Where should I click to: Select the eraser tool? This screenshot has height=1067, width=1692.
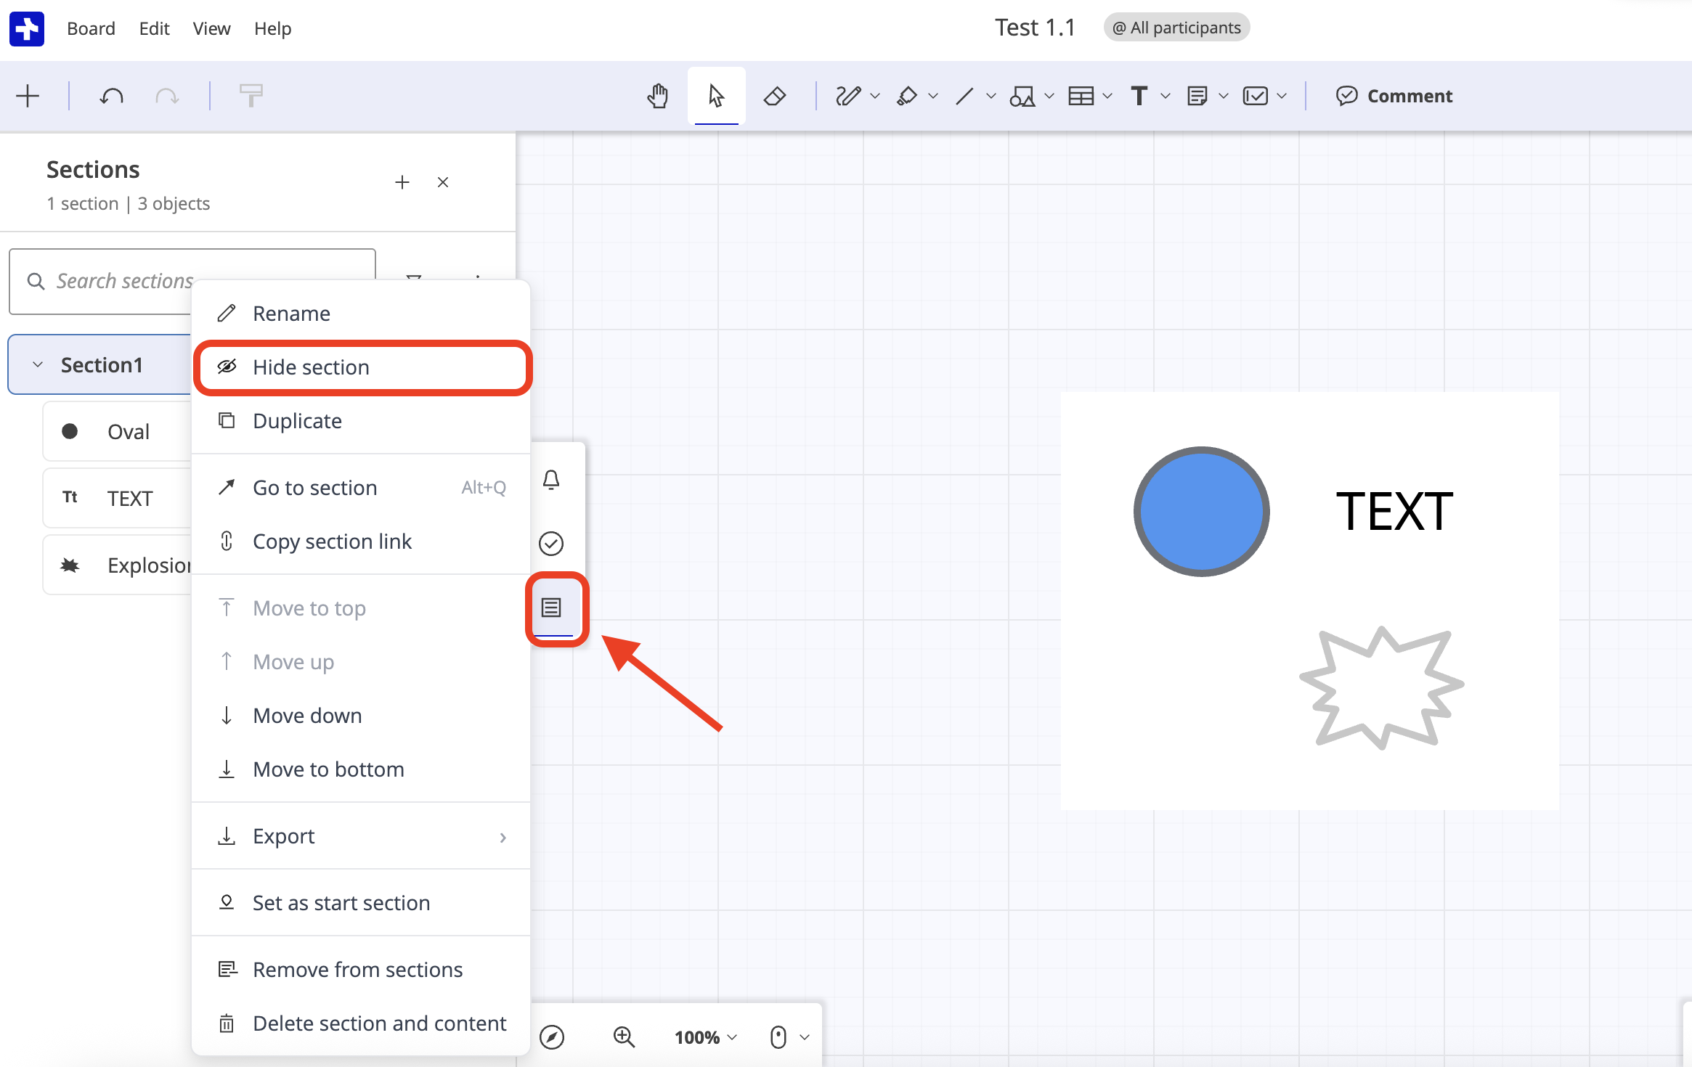775,96
